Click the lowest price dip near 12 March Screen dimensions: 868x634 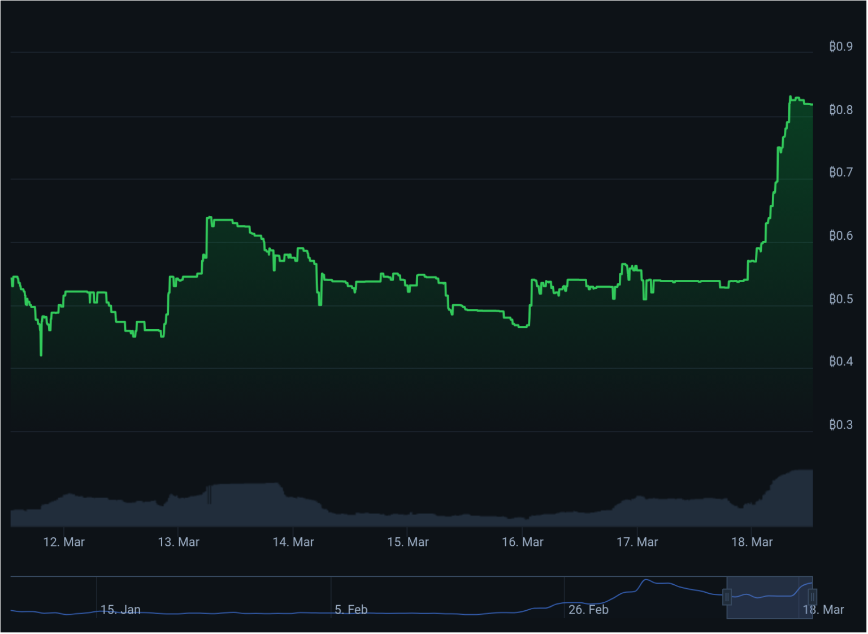coord(41,355)
